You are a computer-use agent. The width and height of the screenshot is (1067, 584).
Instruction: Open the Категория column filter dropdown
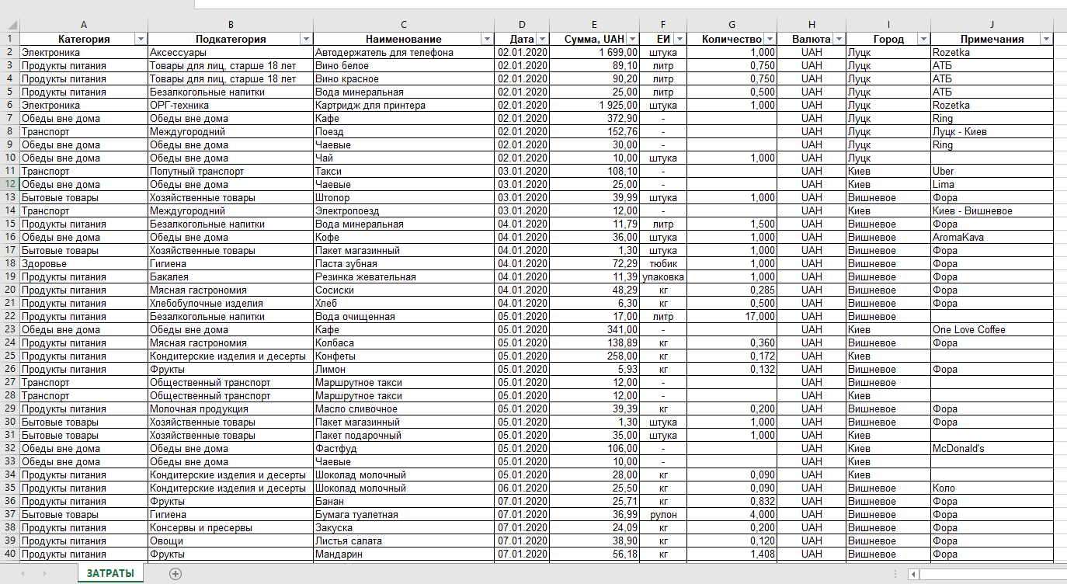[141, 39]
